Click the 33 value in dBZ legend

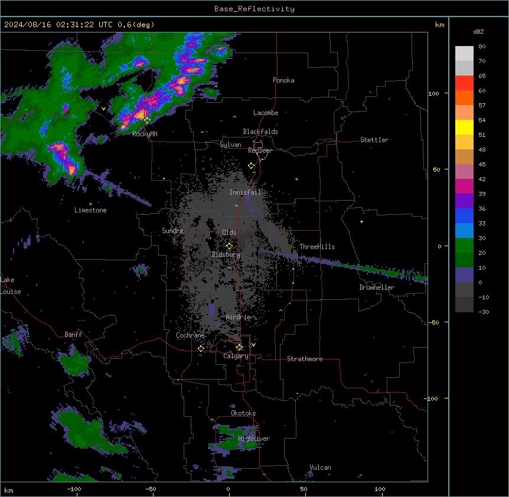coord(482,223)
